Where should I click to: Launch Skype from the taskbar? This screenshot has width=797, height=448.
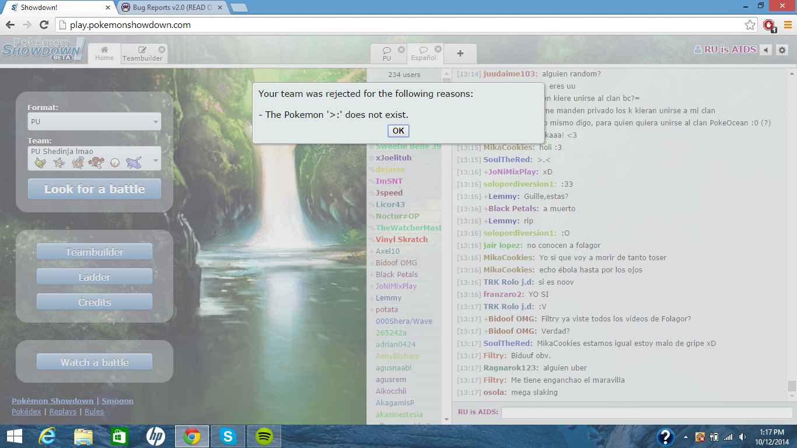(x=228, y=436)
